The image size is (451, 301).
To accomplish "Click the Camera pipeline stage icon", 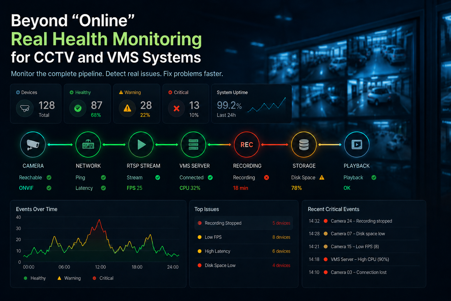I will pyautogui.click(x=33, y=145).
